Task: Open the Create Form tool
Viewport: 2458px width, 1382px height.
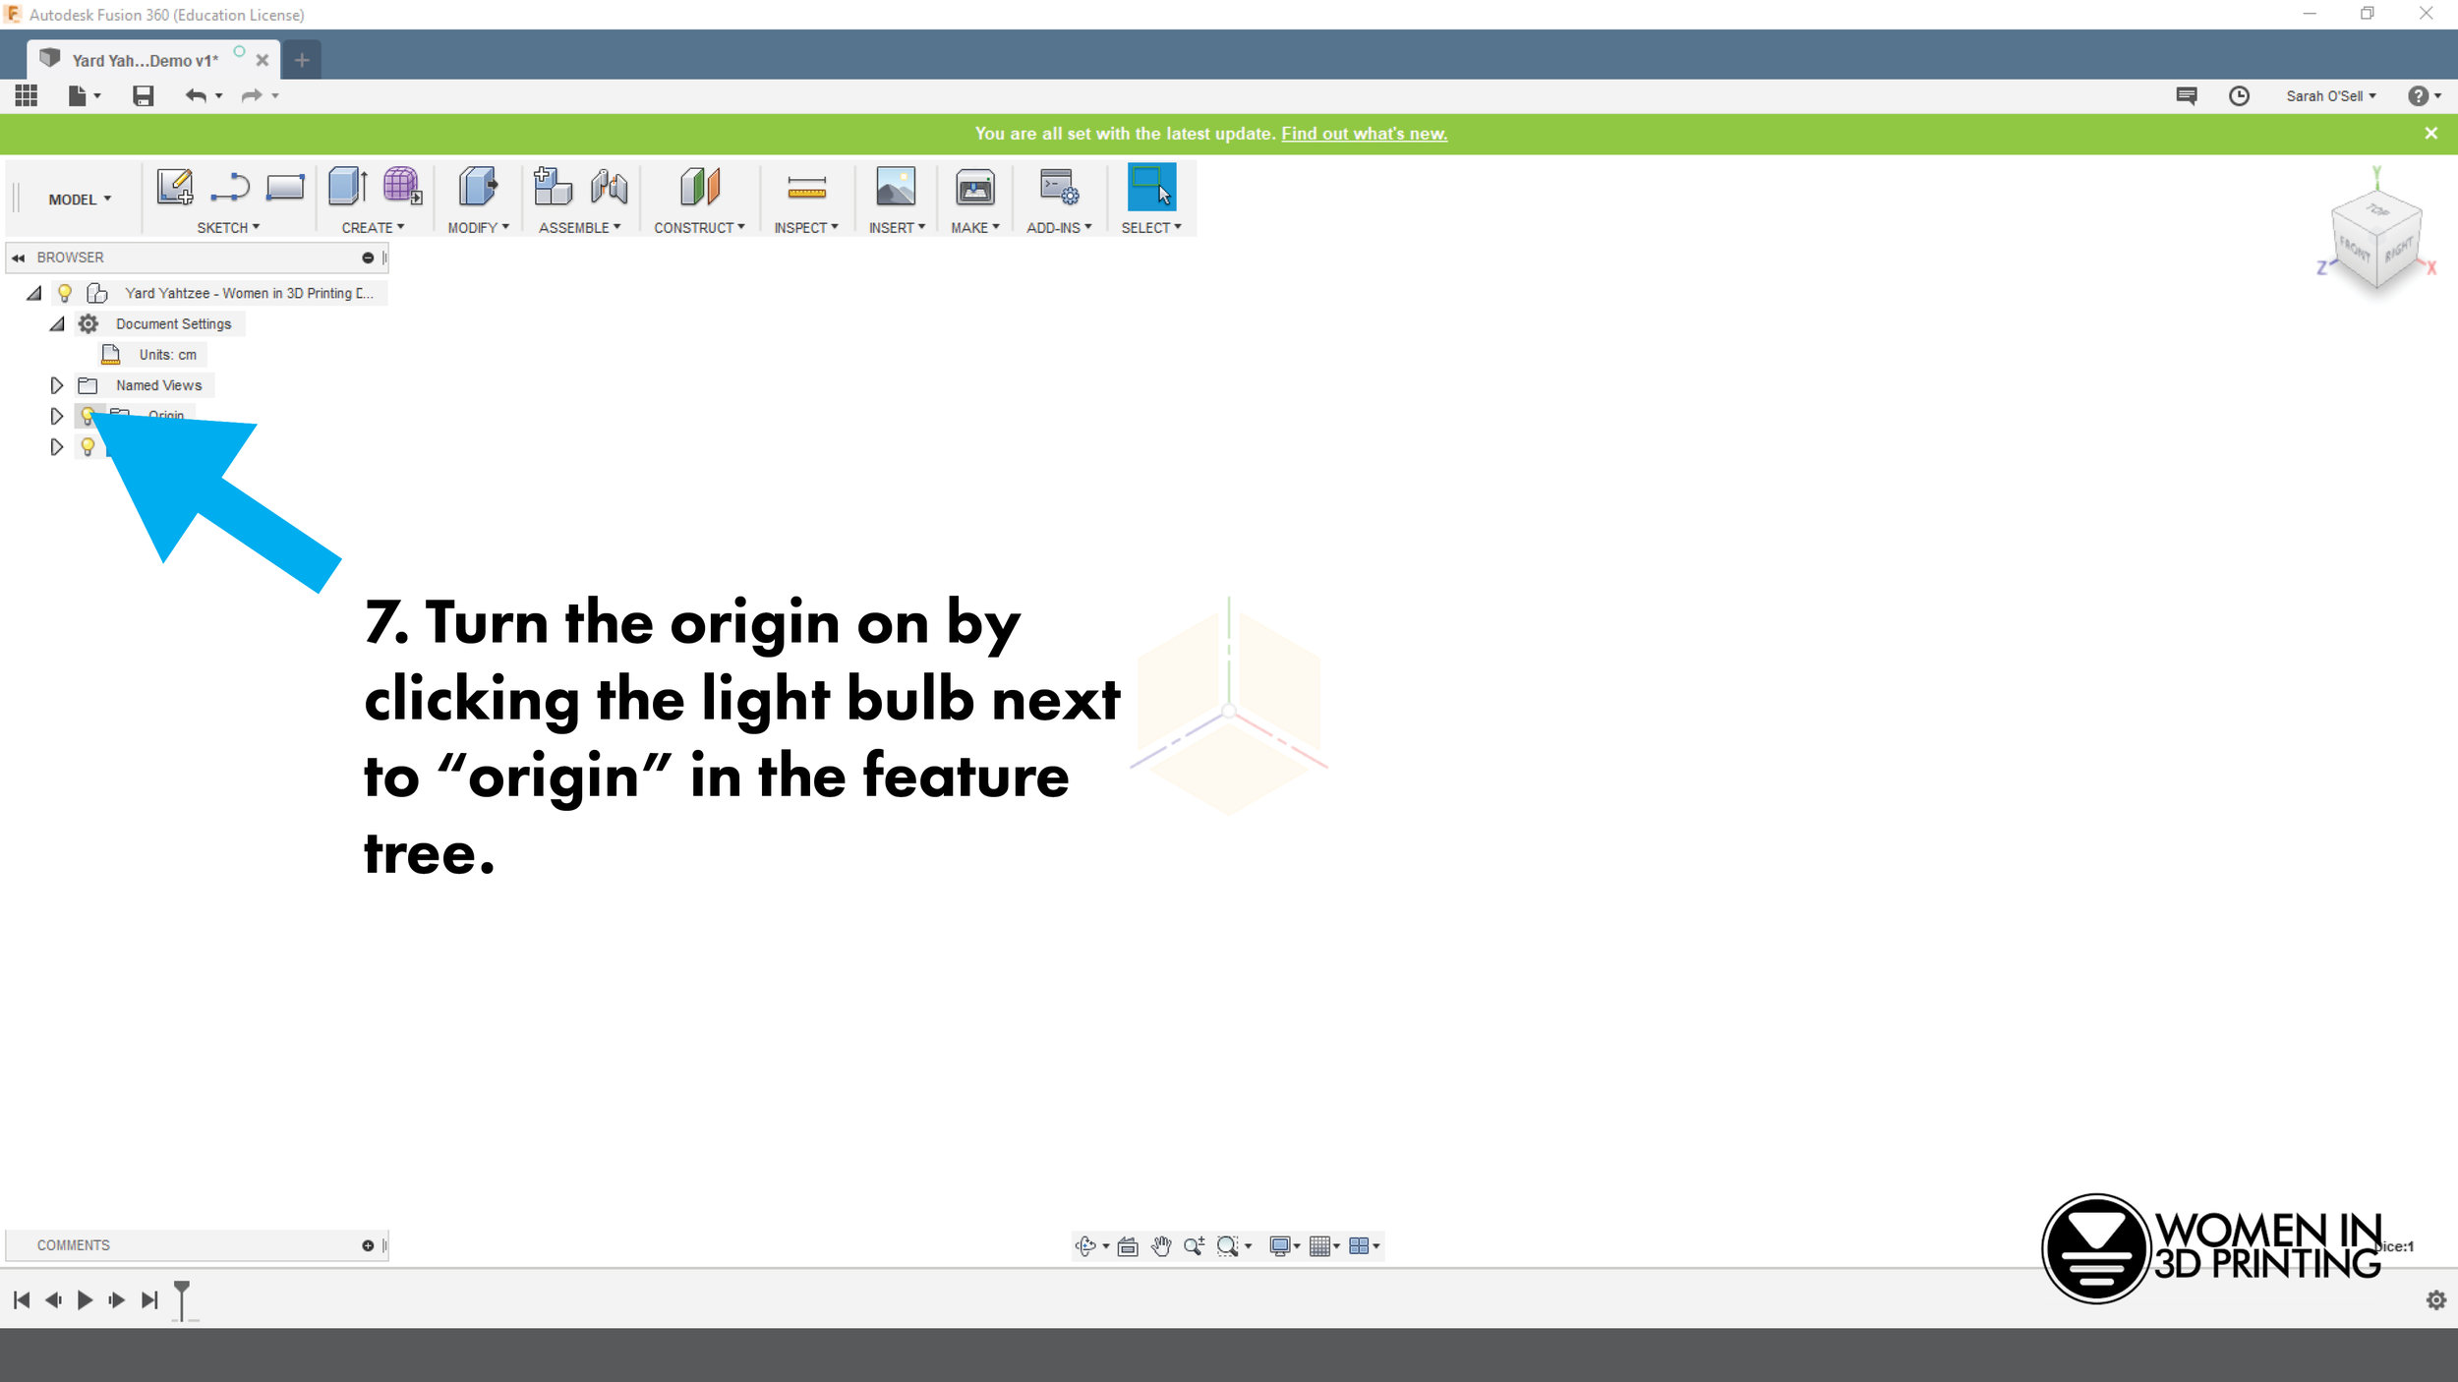Action: coord(402,187)
